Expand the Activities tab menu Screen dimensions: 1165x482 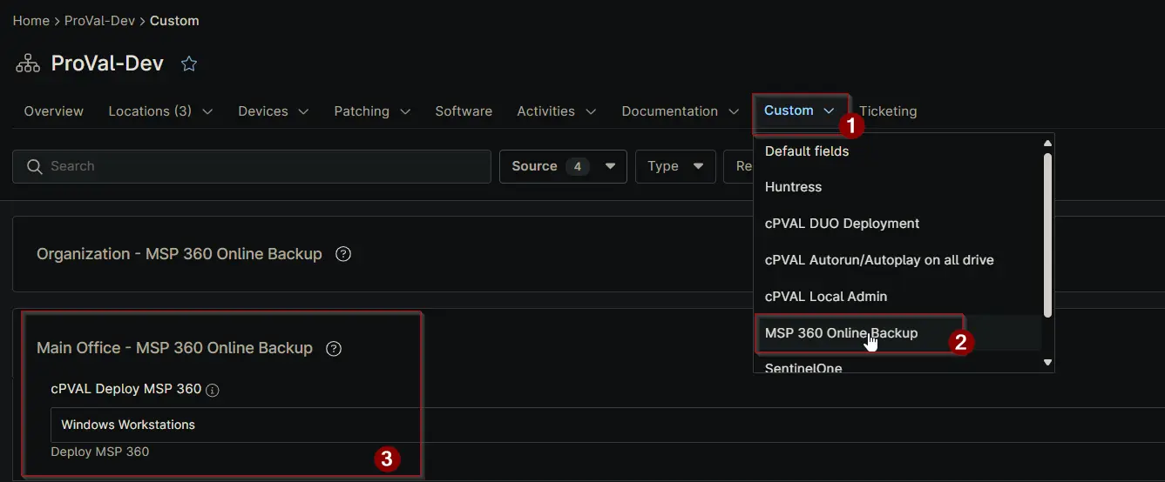click(x=557, y=111)
